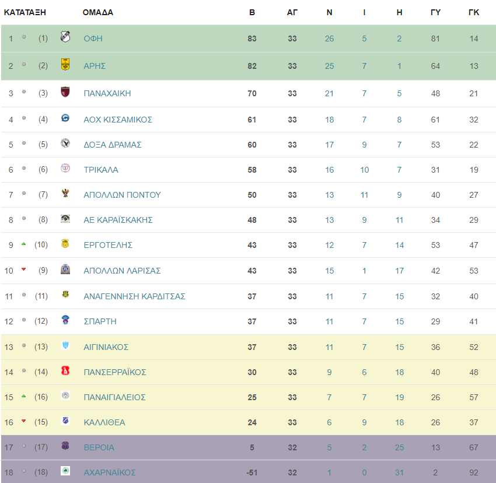This screenshot has height=483, width=496.
Task: Click the ΑΟΧ ΚΙΣΣΑΜΙΚΟΣ blue logo icon
Action: coord(65,118)
